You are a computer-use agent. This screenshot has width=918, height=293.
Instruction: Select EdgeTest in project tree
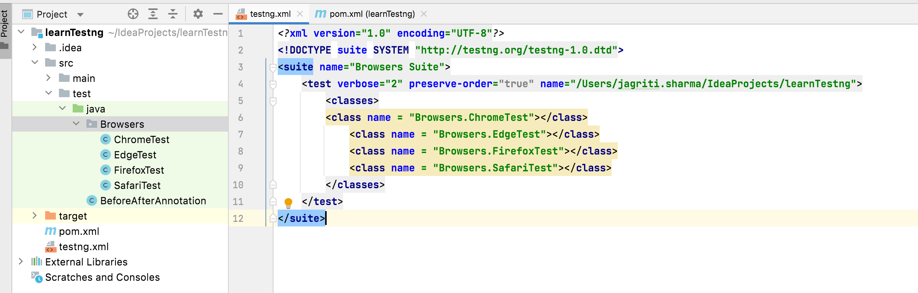click(135, 155)
